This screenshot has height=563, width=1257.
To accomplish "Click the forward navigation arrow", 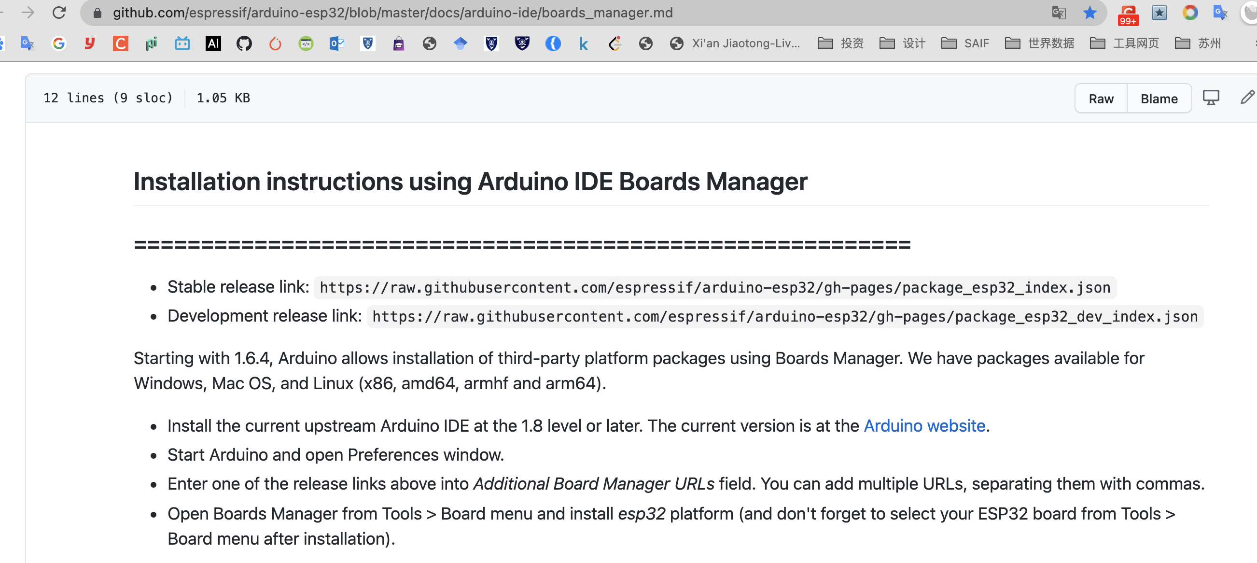I will [28, 13].
